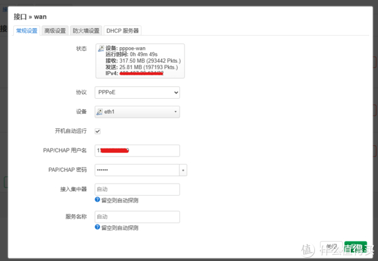Image resolution: width=378 pixels, height=261 pixels.
Task: Open the 高级设置 tab
Action: 55,31
